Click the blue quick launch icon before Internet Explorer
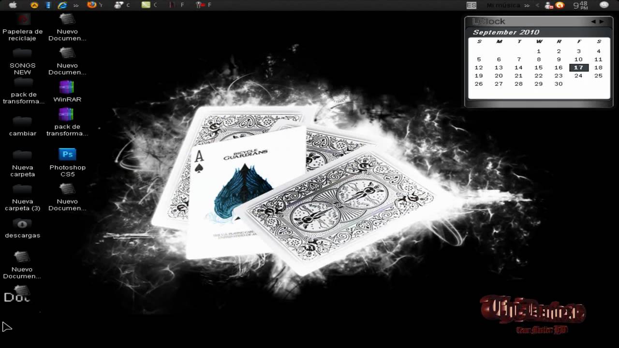 click(x=48, y=5)
